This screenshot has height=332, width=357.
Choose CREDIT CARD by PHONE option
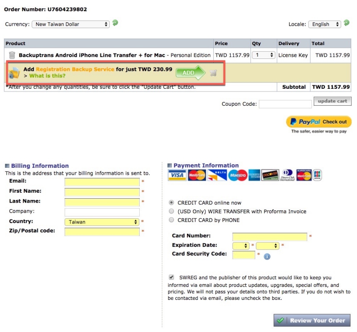click(171, 220)
